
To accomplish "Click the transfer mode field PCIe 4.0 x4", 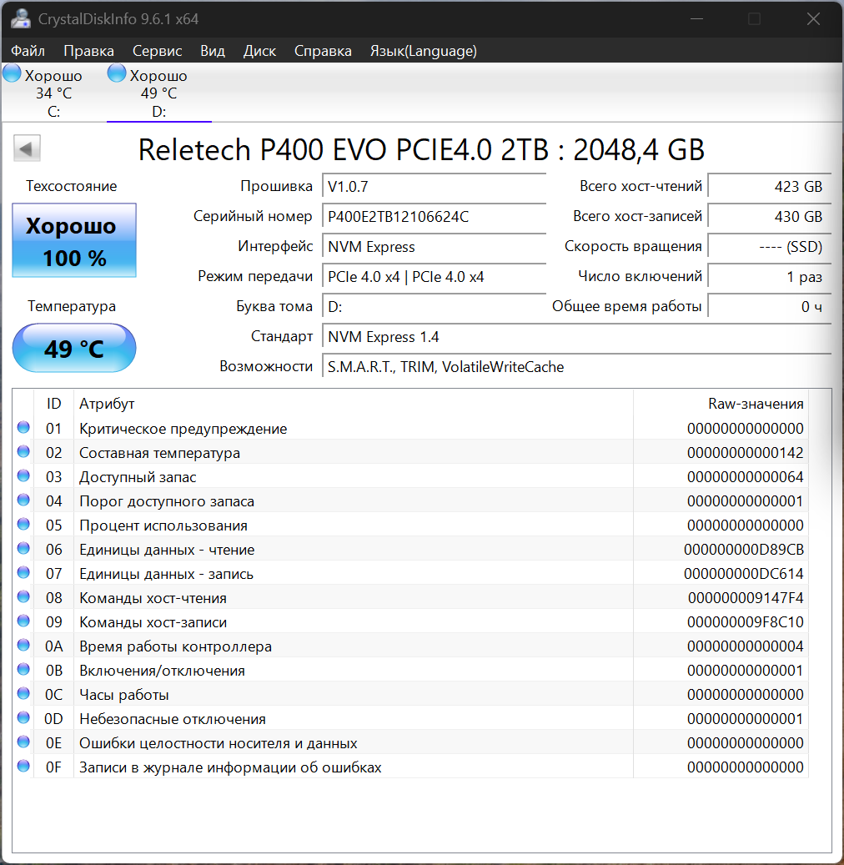I will tap(435, 276).
